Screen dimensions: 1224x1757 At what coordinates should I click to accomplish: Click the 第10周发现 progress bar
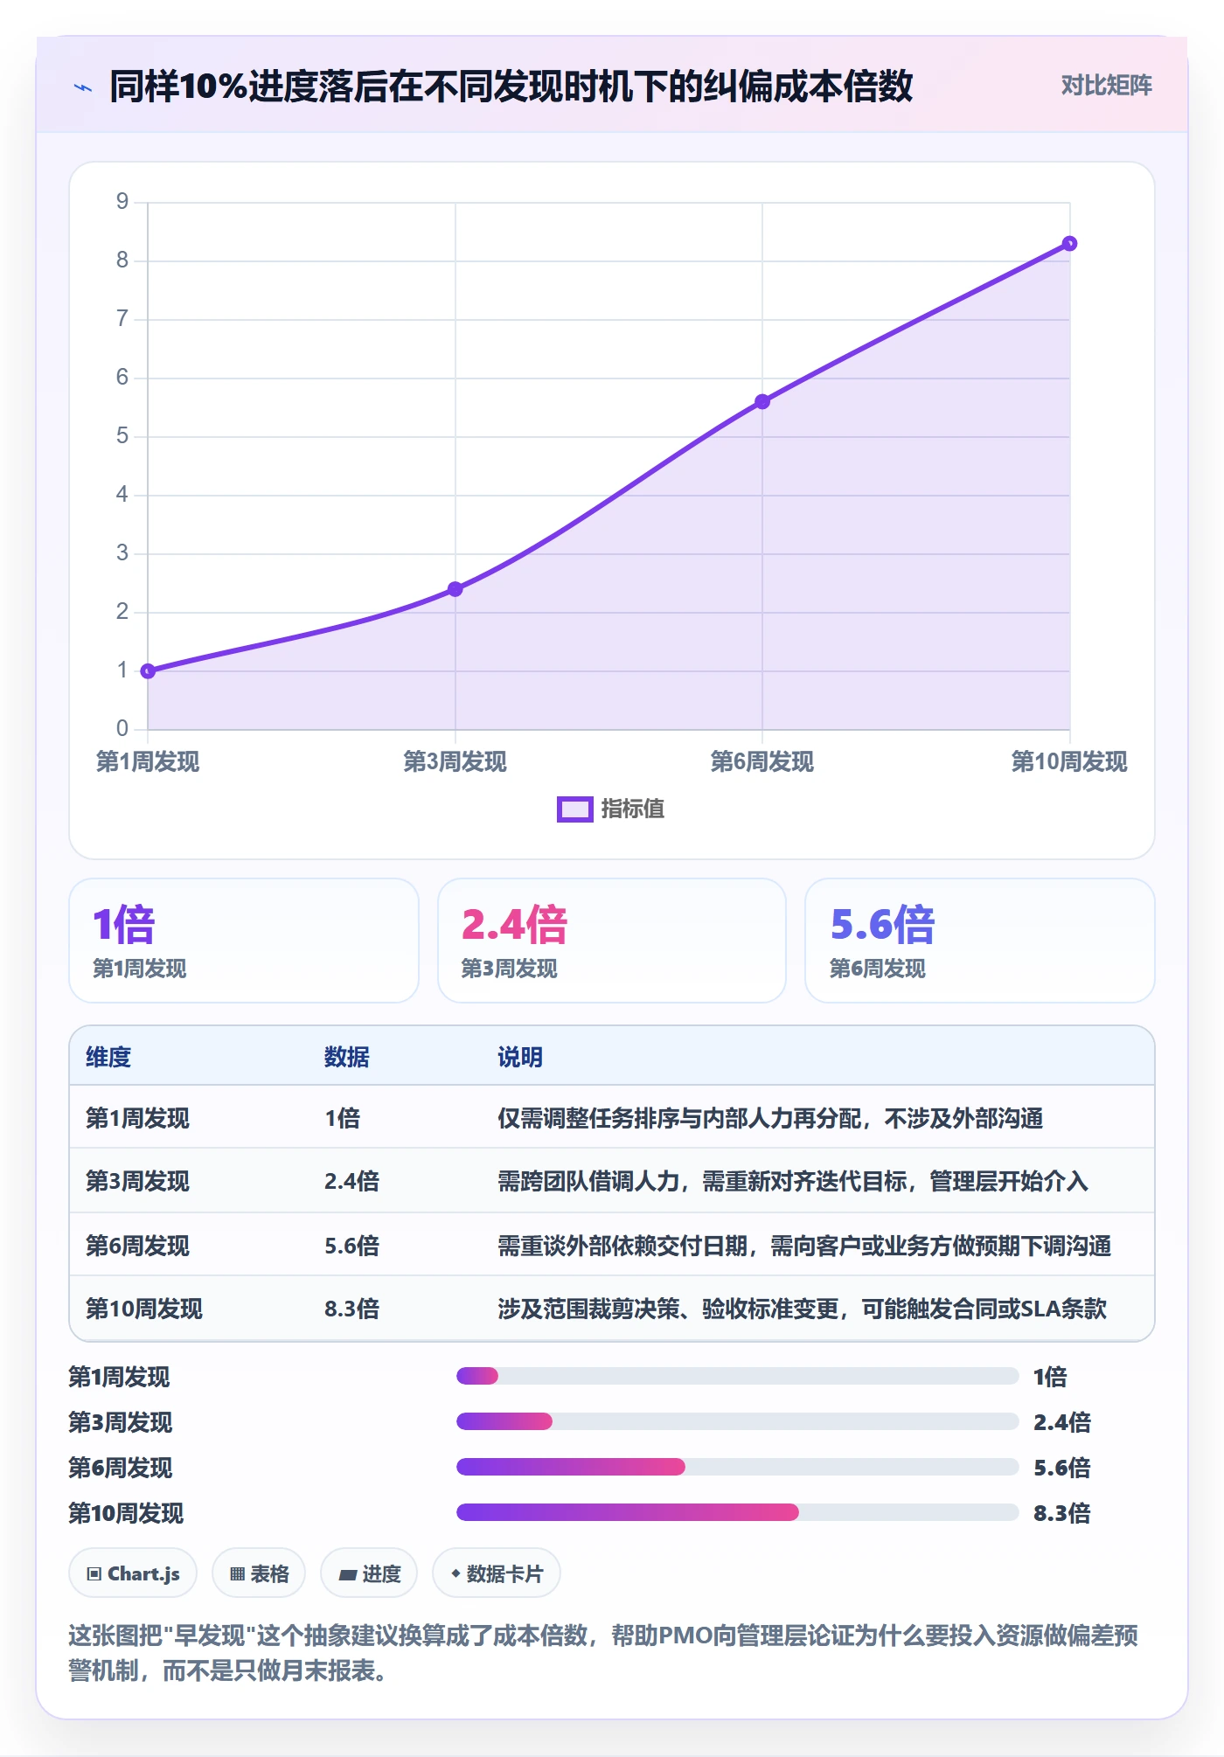(738, 1513)
